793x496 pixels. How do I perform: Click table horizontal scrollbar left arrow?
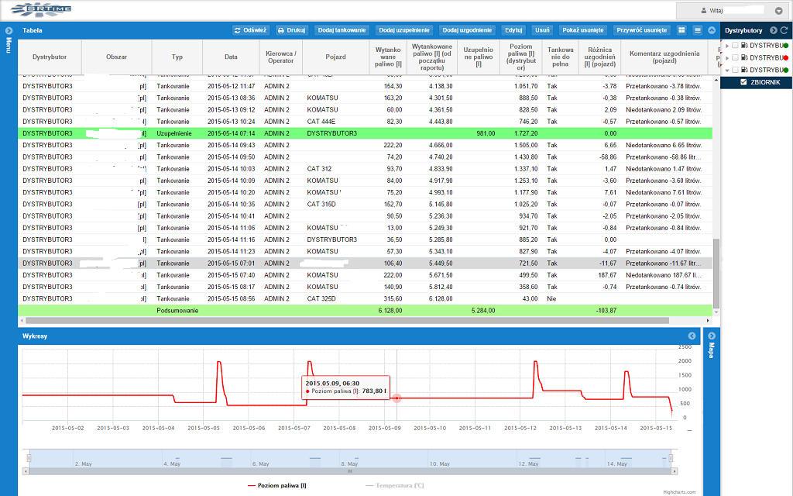point(22,320)
